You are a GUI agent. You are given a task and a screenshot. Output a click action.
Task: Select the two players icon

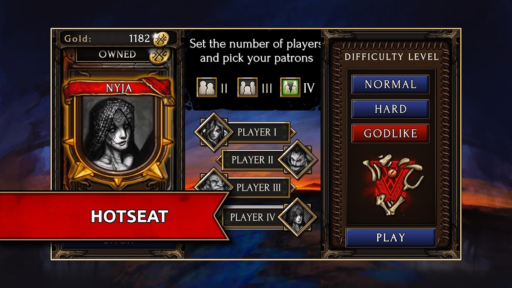[x=207, y=87]
